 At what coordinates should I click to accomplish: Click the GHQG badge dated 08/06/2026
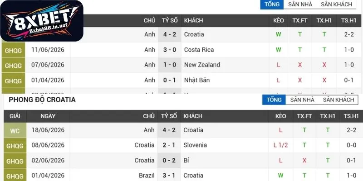[15, 146]
